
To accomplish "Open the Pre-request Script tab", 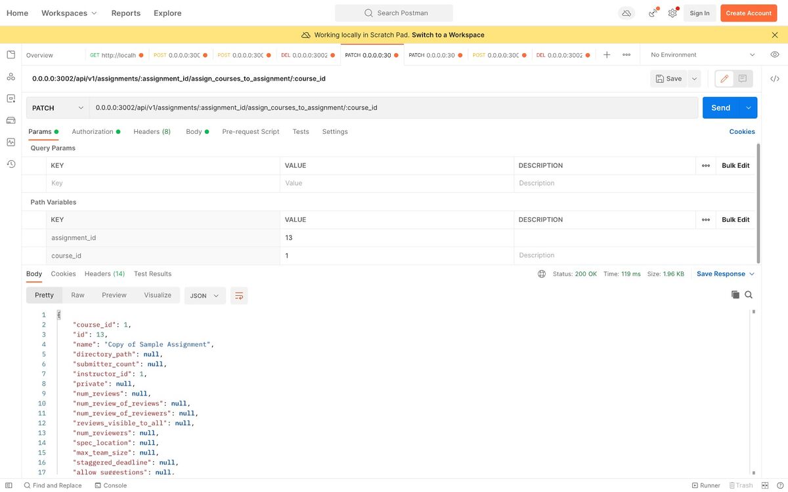I will click(x=251, y=132).
